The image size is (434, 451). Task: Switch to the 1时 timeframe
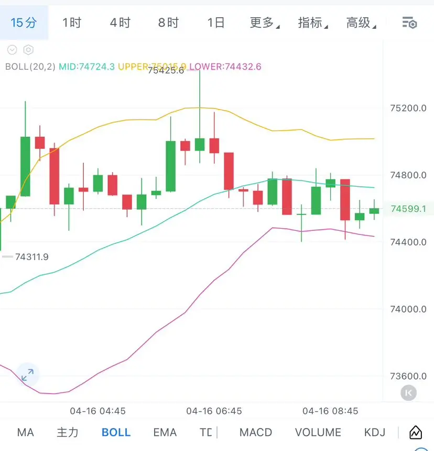(x=72, y=23)
